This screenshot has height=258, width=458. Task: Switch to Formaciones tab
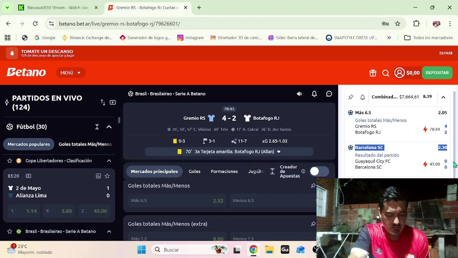(x=224, y=171)
